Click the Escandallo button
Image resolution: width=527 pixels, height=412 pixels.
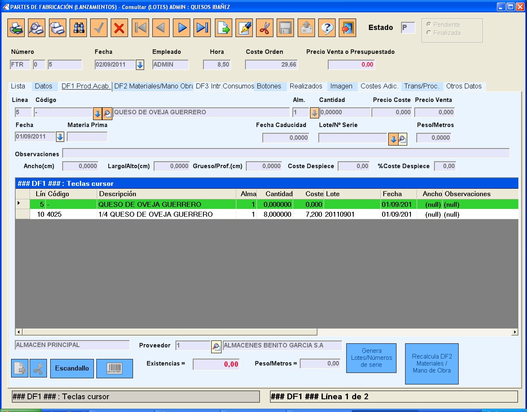tap(72, 368)
